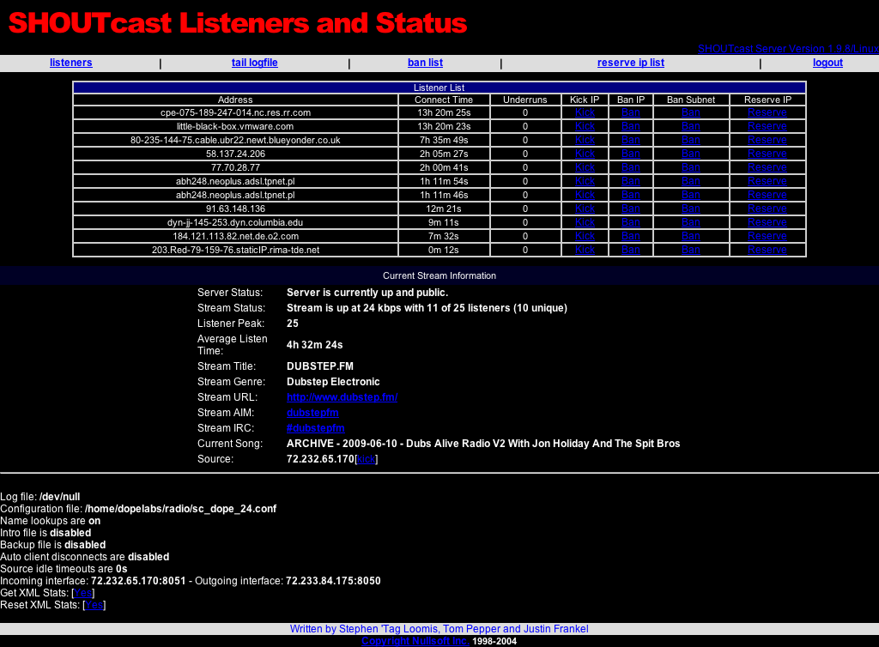Image resolution: width=879 pixels, height=647 pixels.
Task: Click Yes next to Reset XML Stats
Action: pos(94,605)
